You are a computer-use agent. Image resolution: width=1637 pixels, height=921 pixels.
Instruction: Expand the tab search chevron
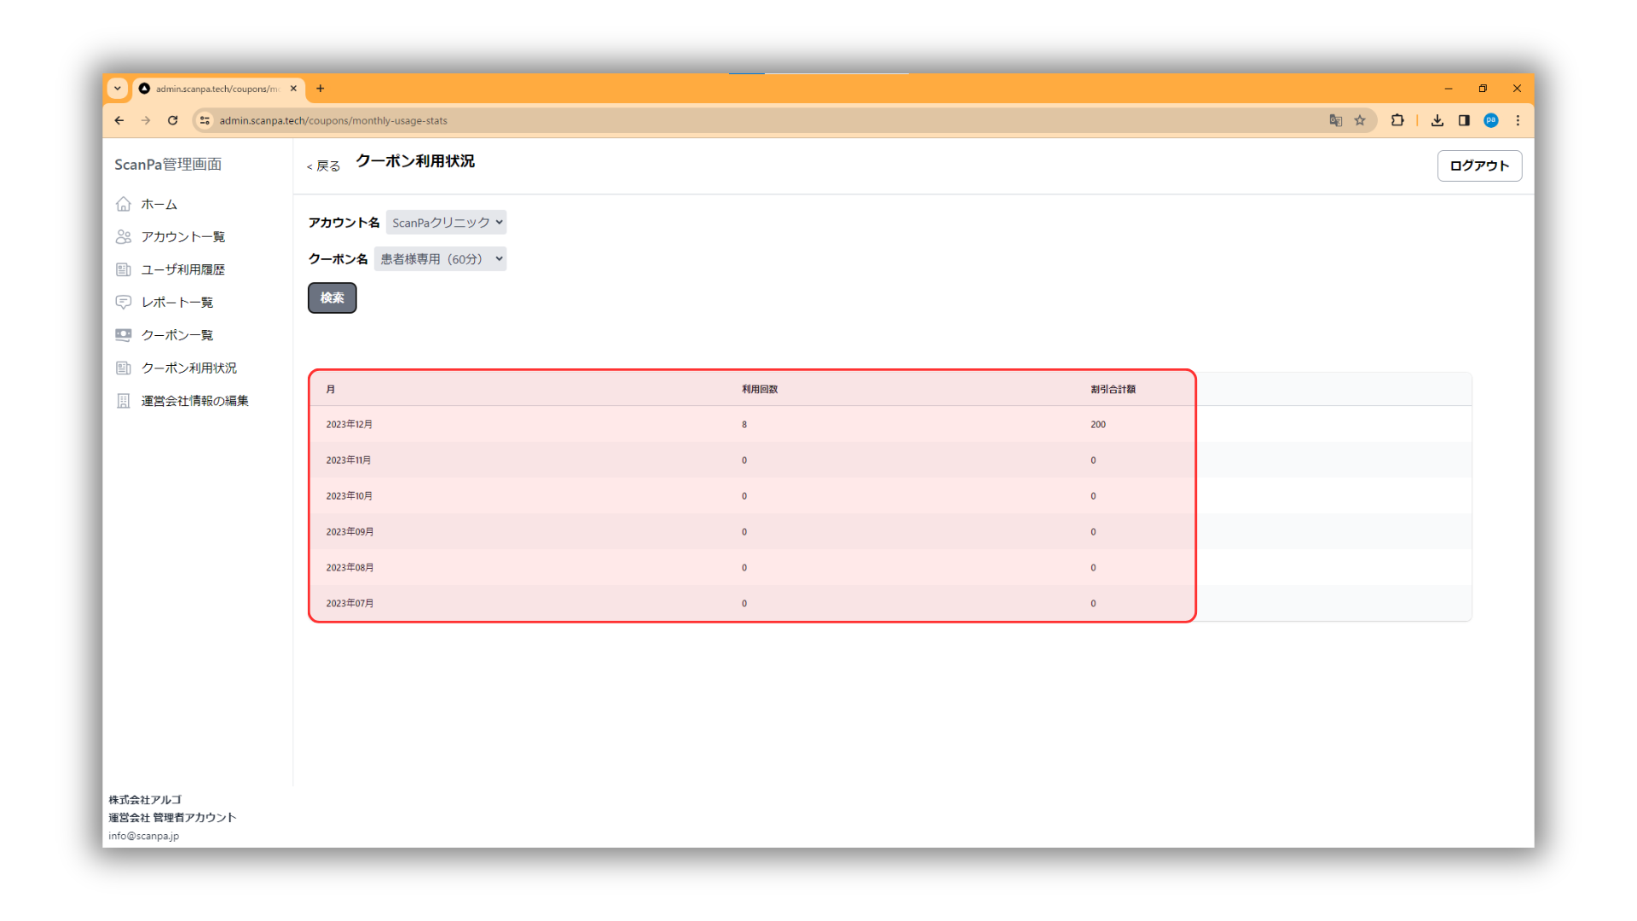118,88
